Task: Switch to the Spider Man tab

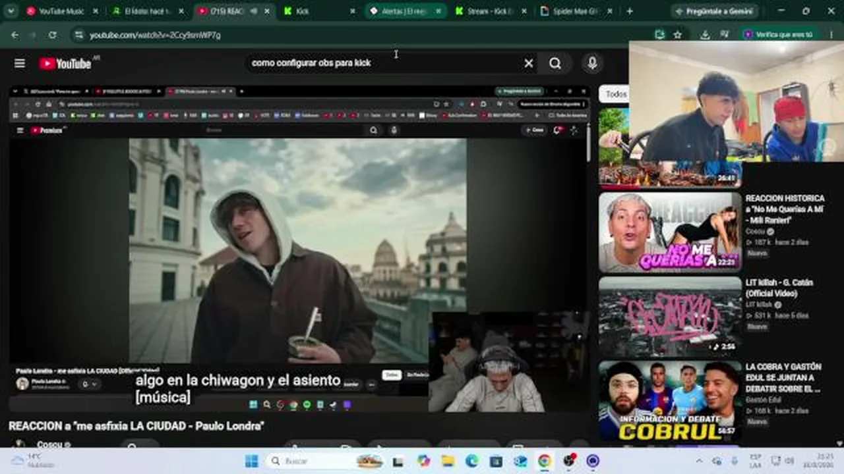Action: (576, 11)
